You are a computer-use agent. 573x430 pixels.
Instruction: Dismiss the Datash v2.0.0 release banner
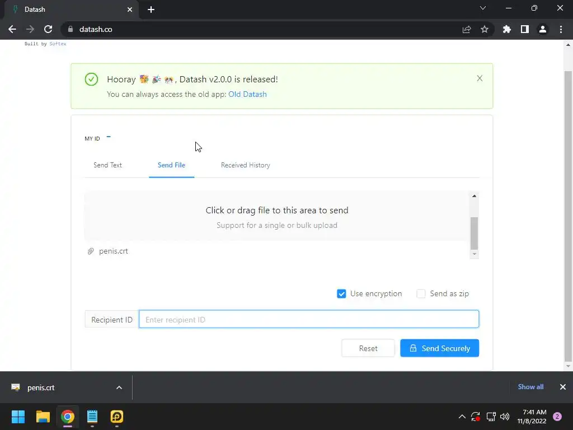(480, 78)
